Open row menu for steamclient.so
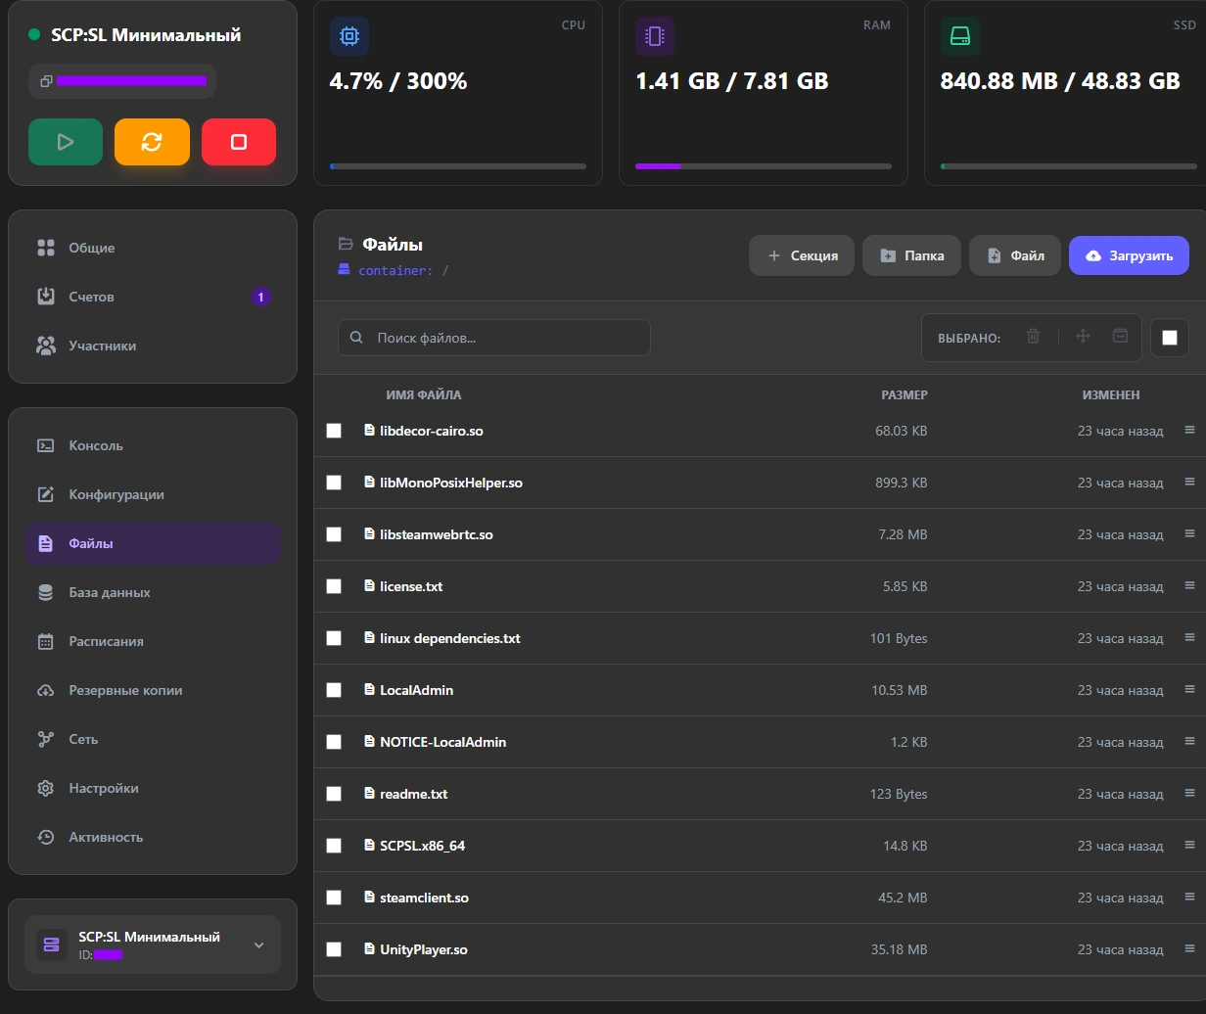Image resolution: width=1206 pixels, height=1014 pixels. point(1189,897)
